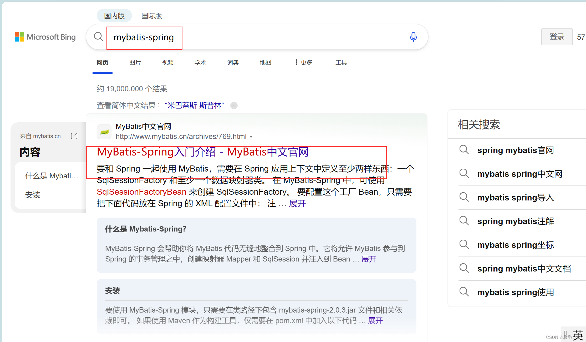Viewport: 586px width, 342px height.
Task: Open 'MyBatis-Spring入门介绍' result title link
Action: tap(203, 152)
